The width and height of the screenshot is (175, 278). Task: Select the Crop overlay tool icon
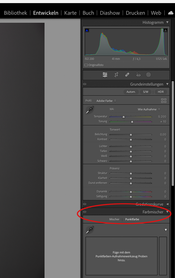click(116, 75)
